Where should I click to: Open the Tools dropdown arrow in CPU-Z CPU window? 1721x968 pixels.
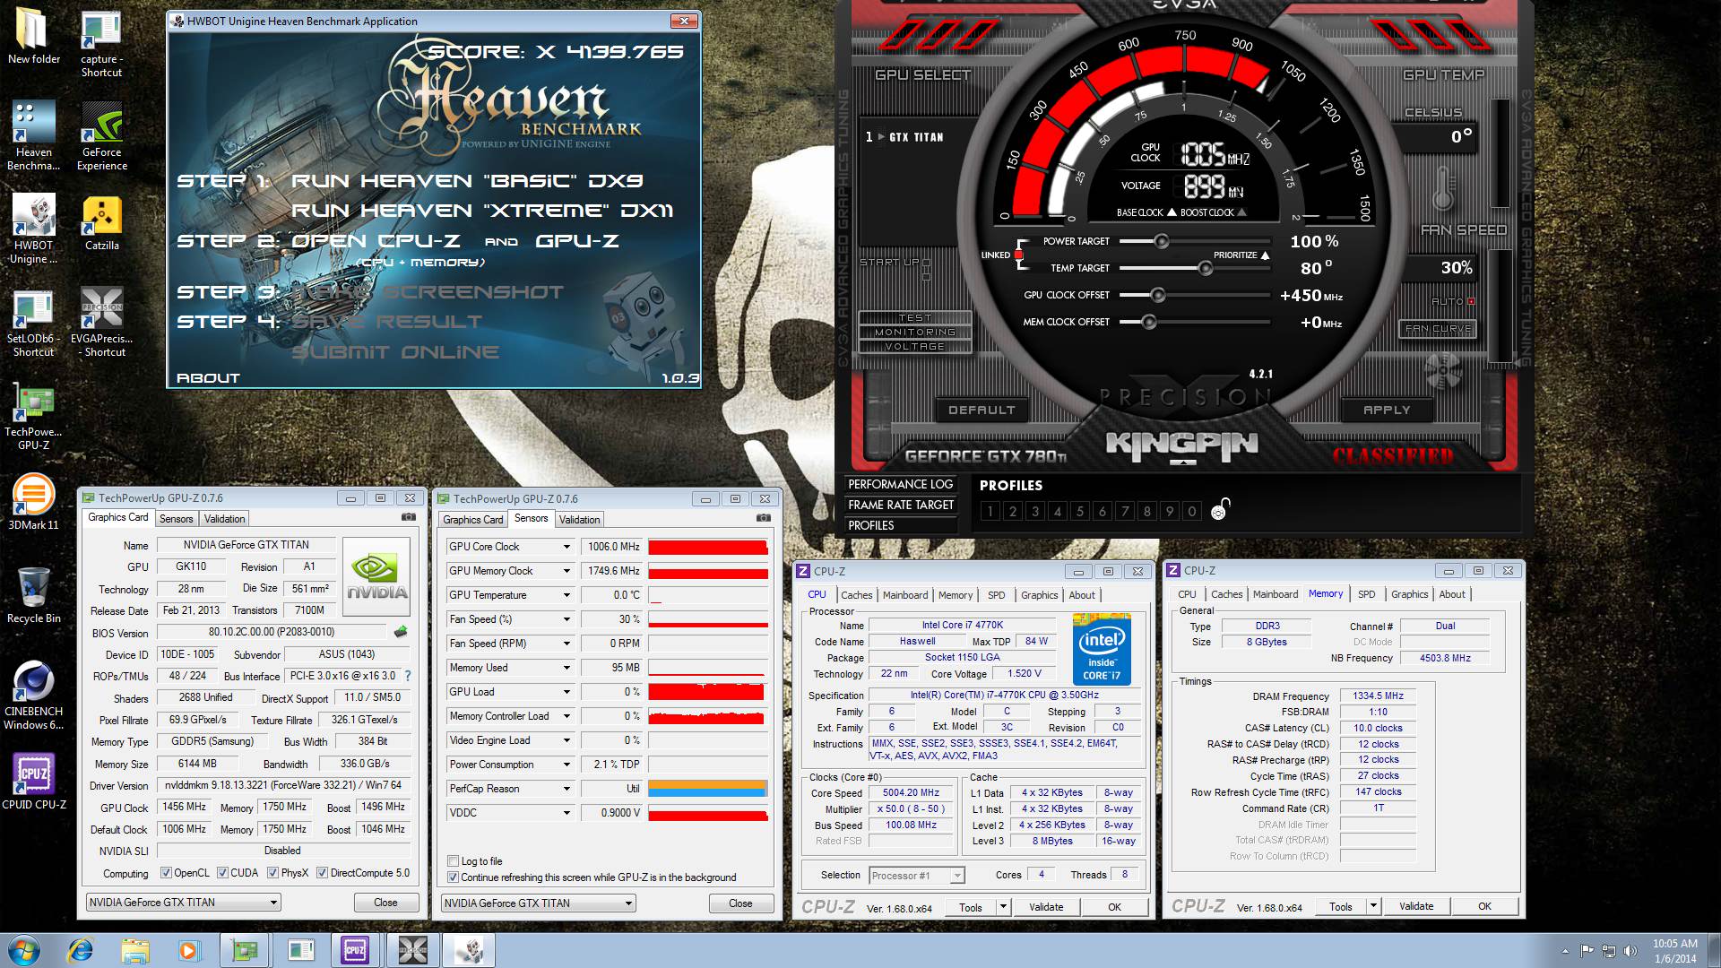point(1003,907)
